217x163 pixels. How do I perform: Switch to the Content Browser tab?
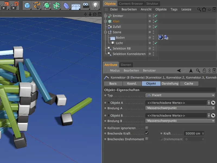pyautogui.click(x=131, y=4)
